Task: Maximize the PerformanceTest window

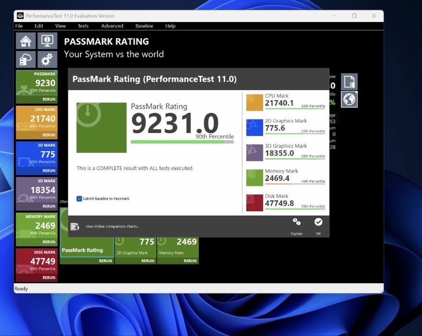Action: tap(354, 16)
